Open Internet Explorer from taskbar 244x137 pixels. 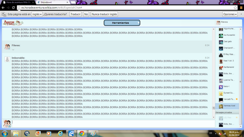tap(60, 134)
